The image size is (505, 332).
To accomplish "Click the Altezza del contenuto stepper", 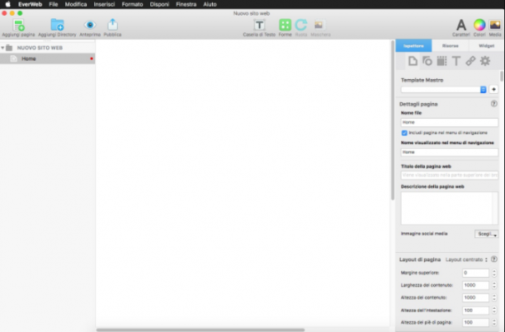I will tap(494, 297).
